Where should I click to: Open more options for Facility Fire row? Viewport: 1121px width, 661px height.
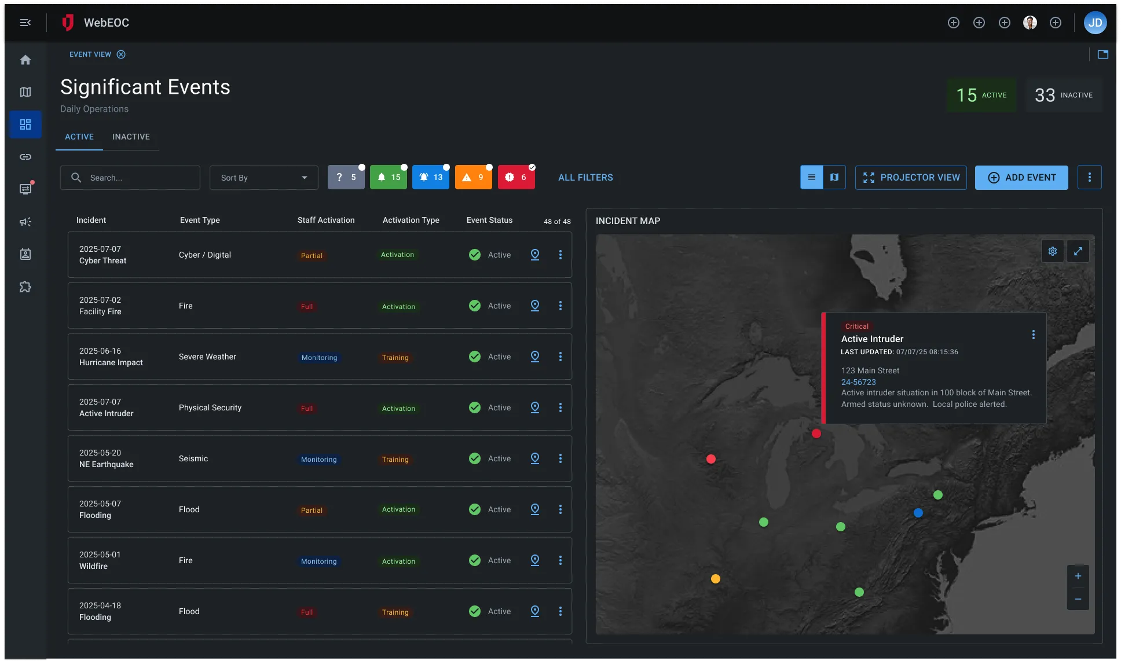coord(560,306)
